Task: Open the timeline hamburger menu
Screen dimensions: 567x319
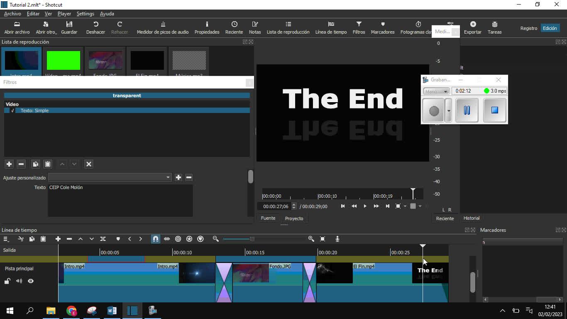Action: 6,239
